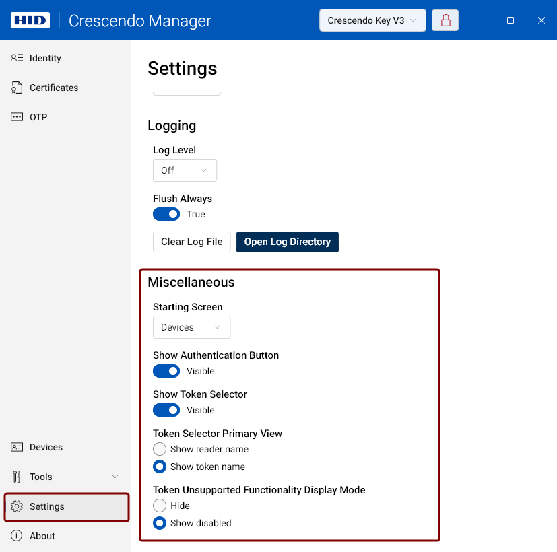Click the Logging section heading
The image size is (557, 552).
(x=172, y=126)
